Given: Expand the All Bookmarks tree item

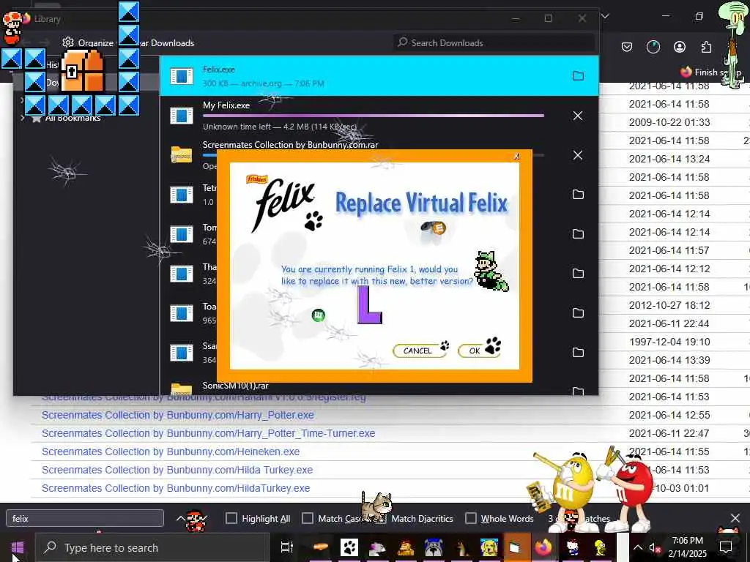Looking at the screenshot, I should point(22,118).
